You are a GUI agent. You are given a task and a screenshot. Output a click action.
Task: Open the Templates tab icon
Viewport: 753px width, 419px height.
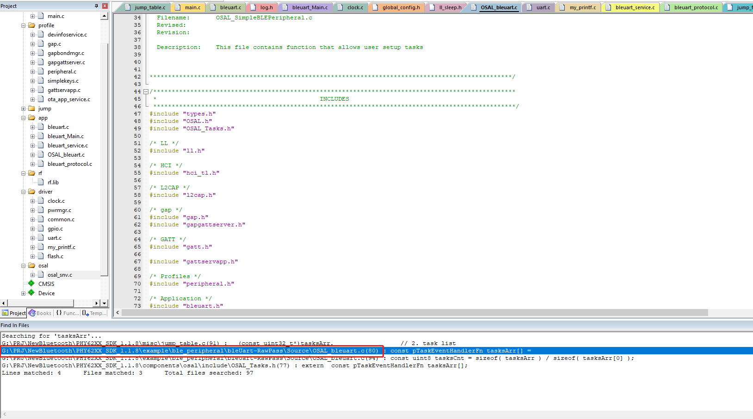click(85, 313)
